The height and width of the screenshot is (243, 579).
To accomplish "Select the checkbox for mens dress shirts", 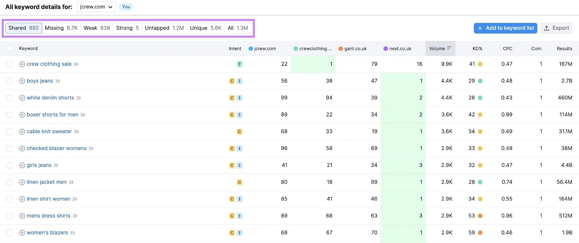I will pos(9,216).
